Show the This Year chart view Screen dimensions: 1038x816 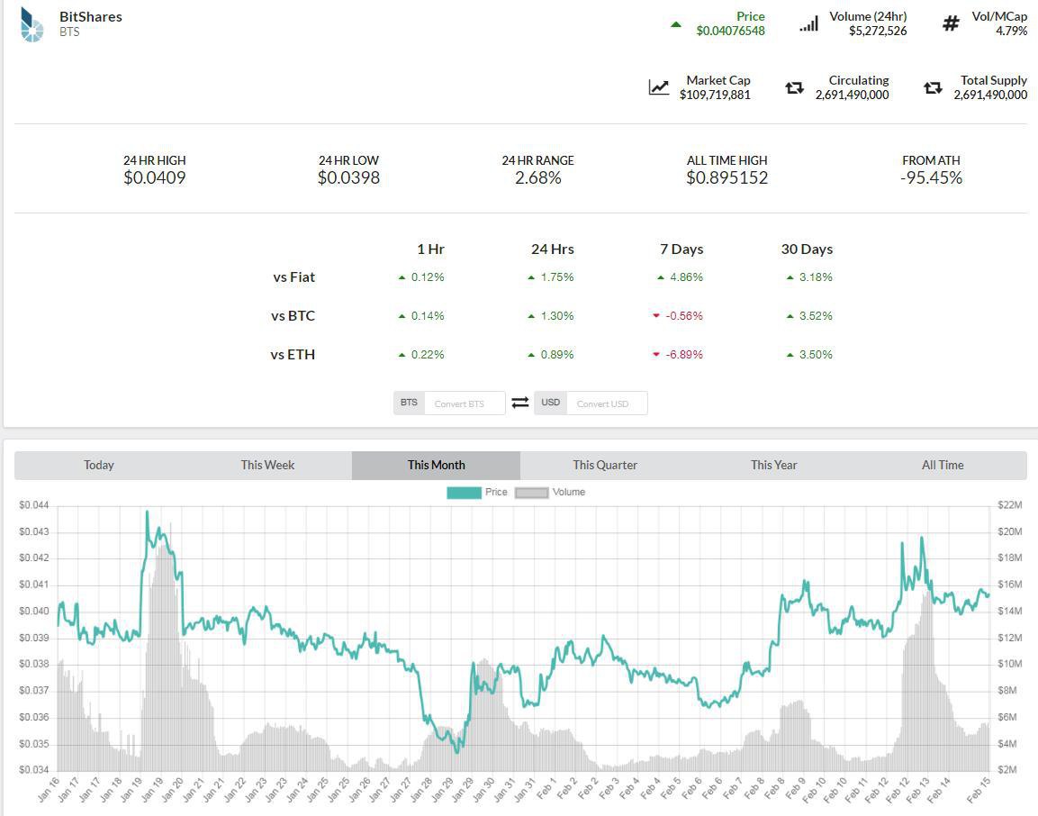774,466
